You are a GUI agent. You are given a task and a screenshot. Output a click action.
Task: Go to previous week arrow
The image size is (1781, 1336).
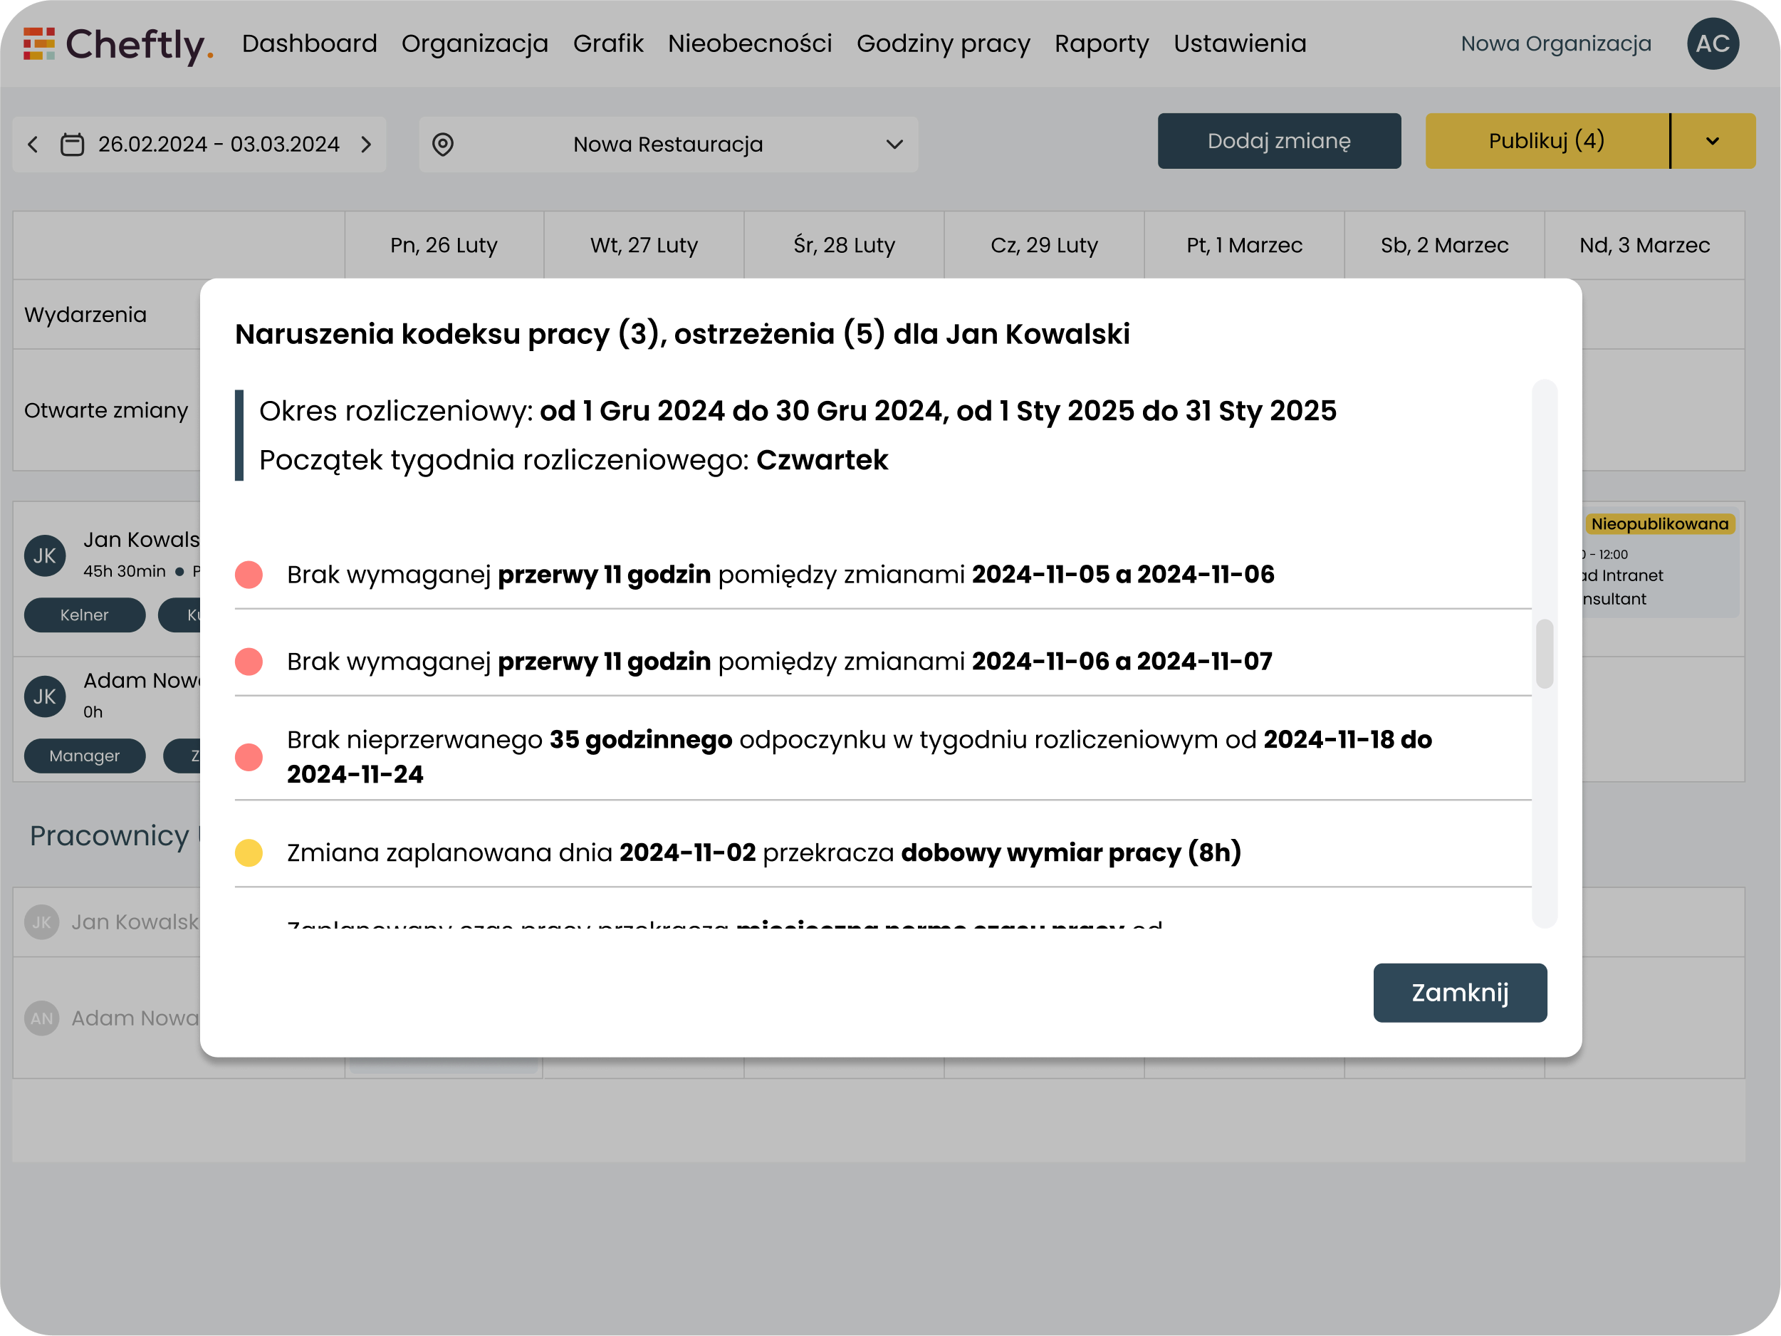(x=33, y=144)
